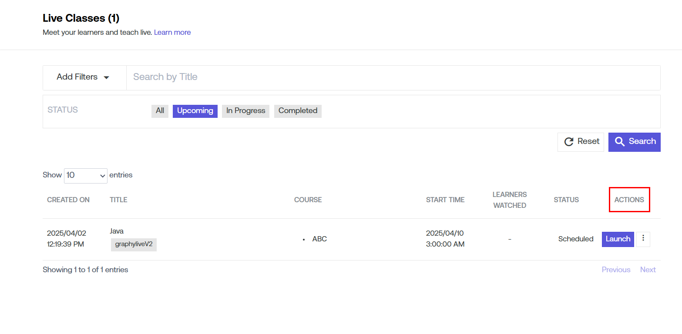Open the Show entries count dropdown
This screenshot has height=334, width=682.
[x=86, y=175]
